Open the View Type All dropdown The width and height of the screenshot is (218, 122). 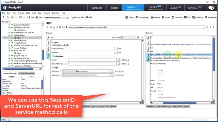pos(130,38)
